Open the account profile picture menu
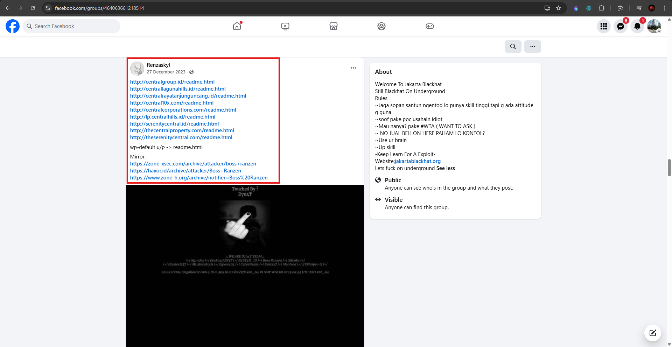Viewport: 672px width, 347px height. (x=654, y=26)
